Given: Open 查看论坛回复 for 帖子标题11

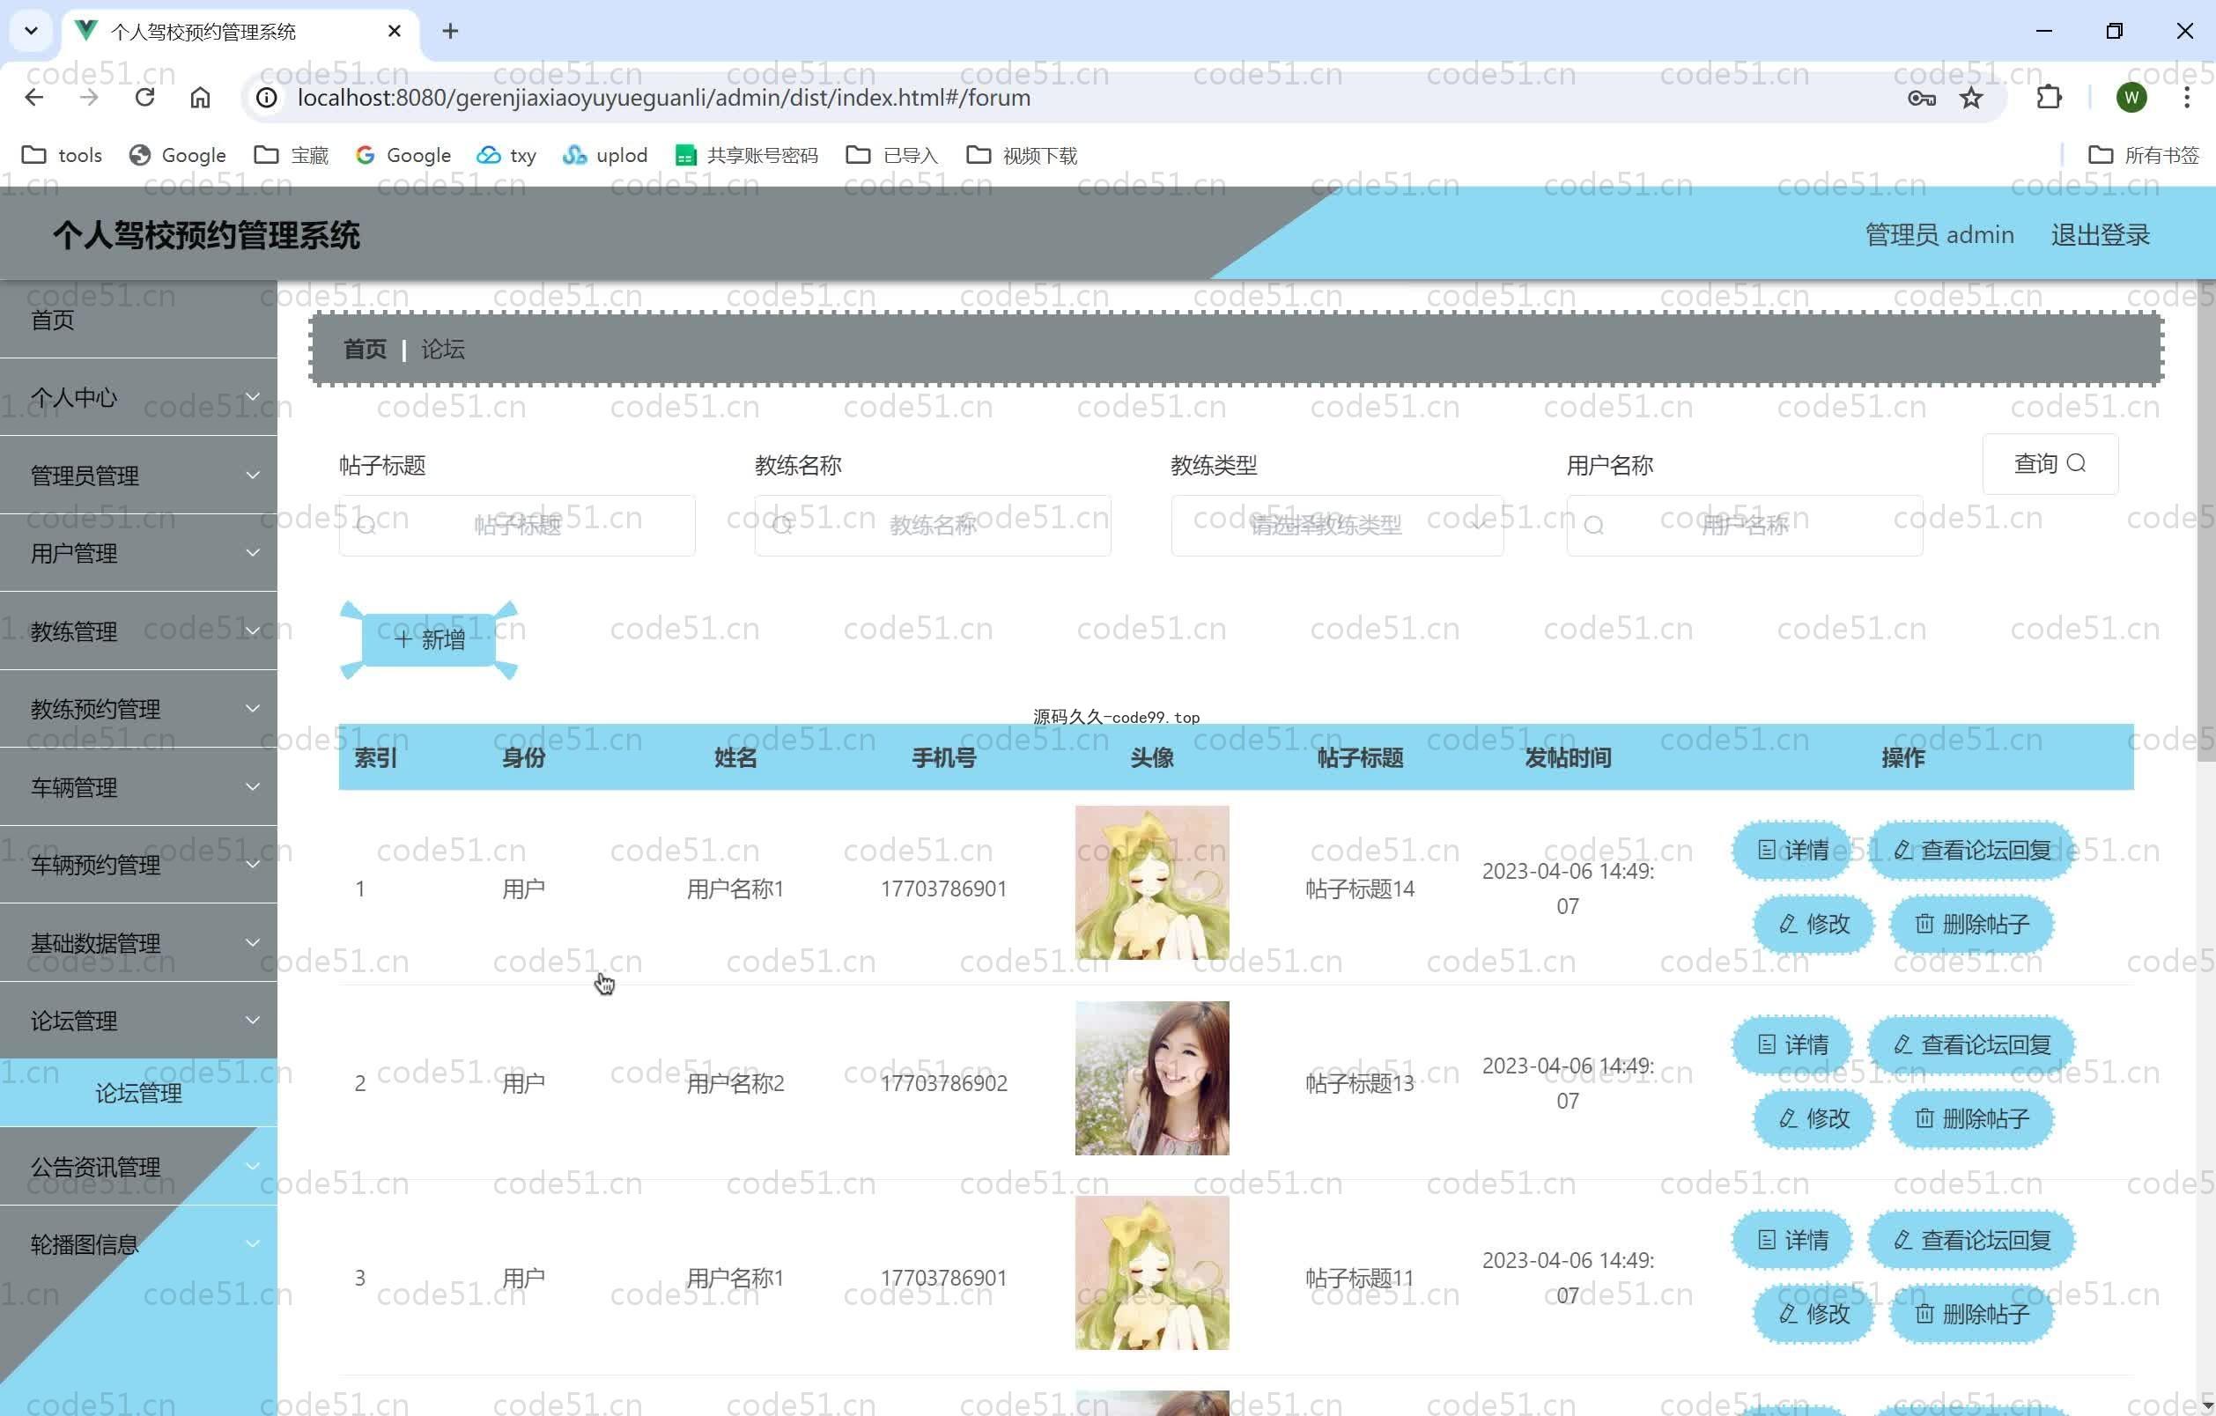Looking at the screenshot, I should (1971, 1240).
